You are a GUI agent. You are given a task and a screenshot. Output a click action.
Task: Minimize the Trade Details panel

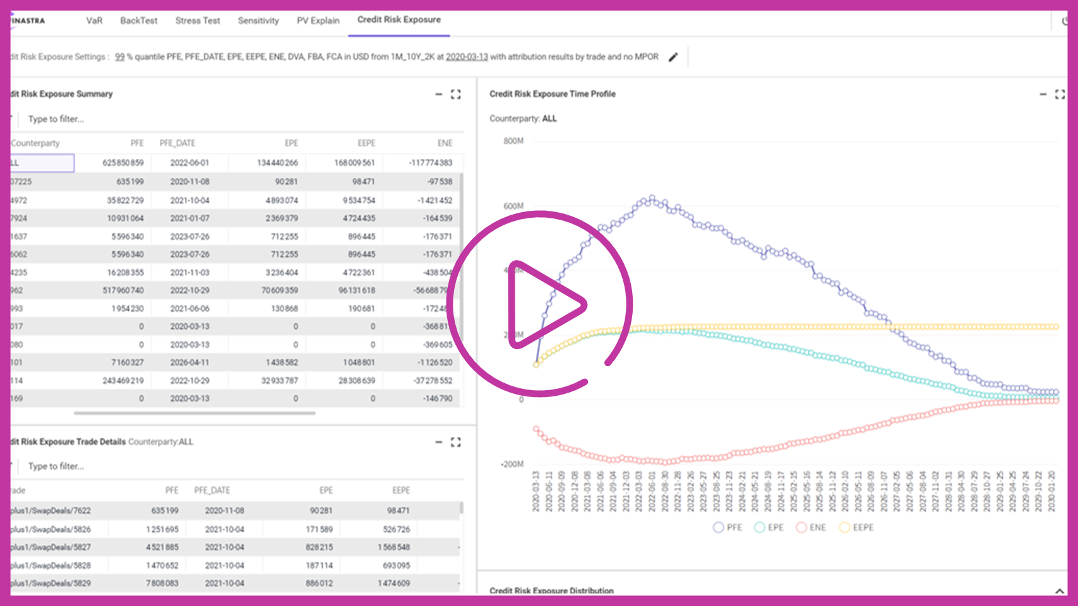coord(438,442)
